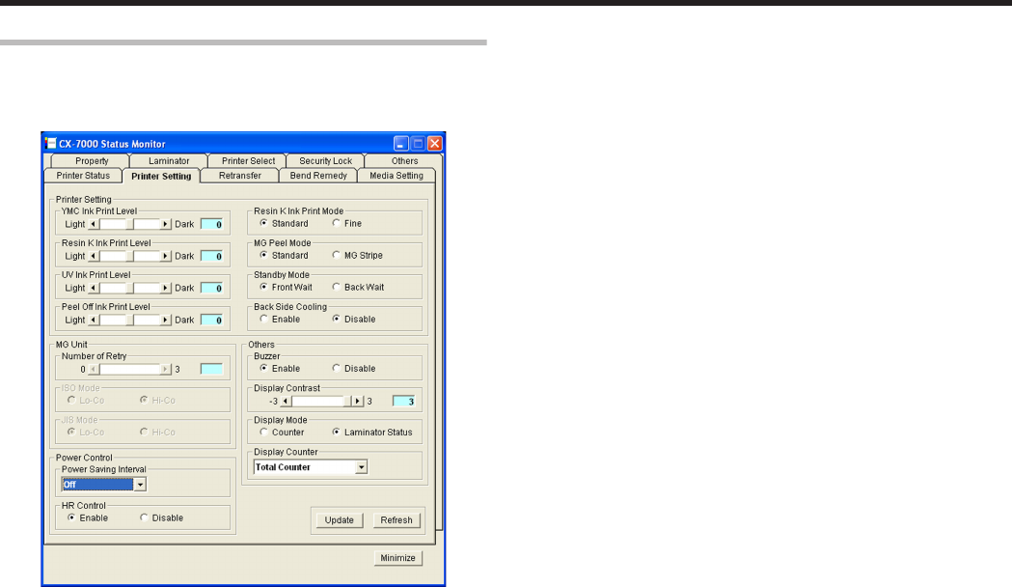The width and height of the screenshot is (1012, 587).
Task: Open the Media Setting tab
Action: [397, 176]
